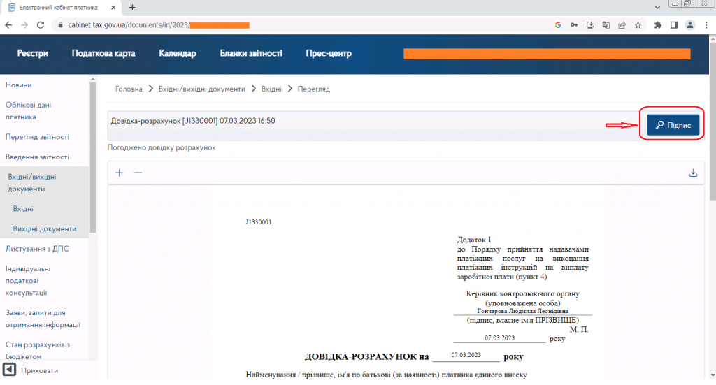Download the document with download icon
The width and height of the screenshot is (716, 385).
[x=693, y=173]
